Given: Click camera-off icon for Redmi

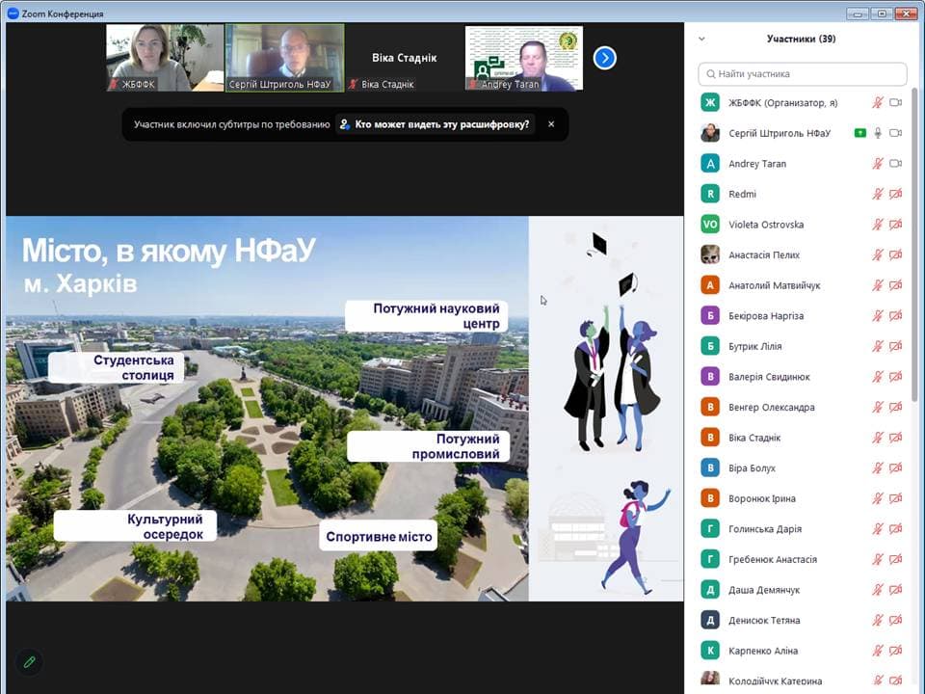Looking at the screenshot, I should coord(895,194).
